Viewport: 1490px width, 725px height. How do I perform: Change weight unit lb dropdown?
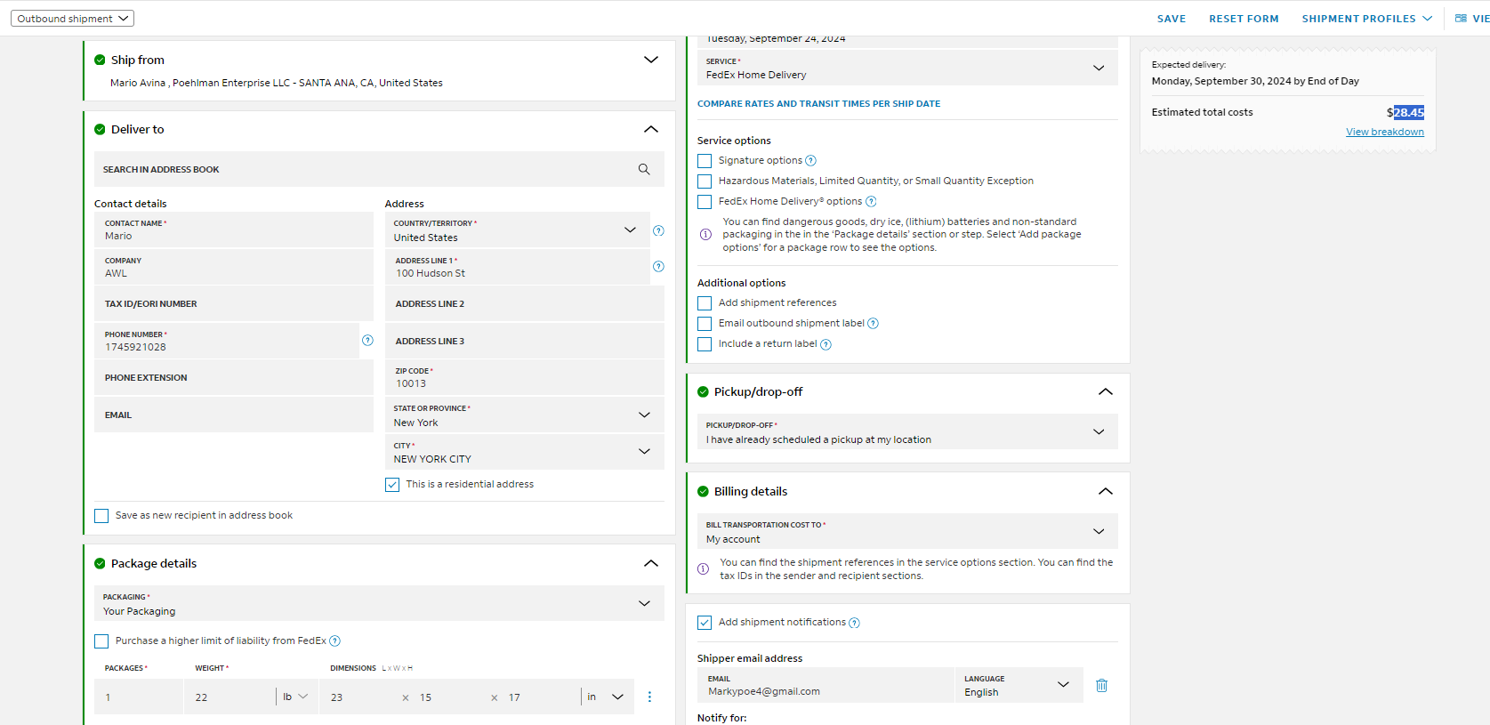pyautogui.click(x=295, y=697)
